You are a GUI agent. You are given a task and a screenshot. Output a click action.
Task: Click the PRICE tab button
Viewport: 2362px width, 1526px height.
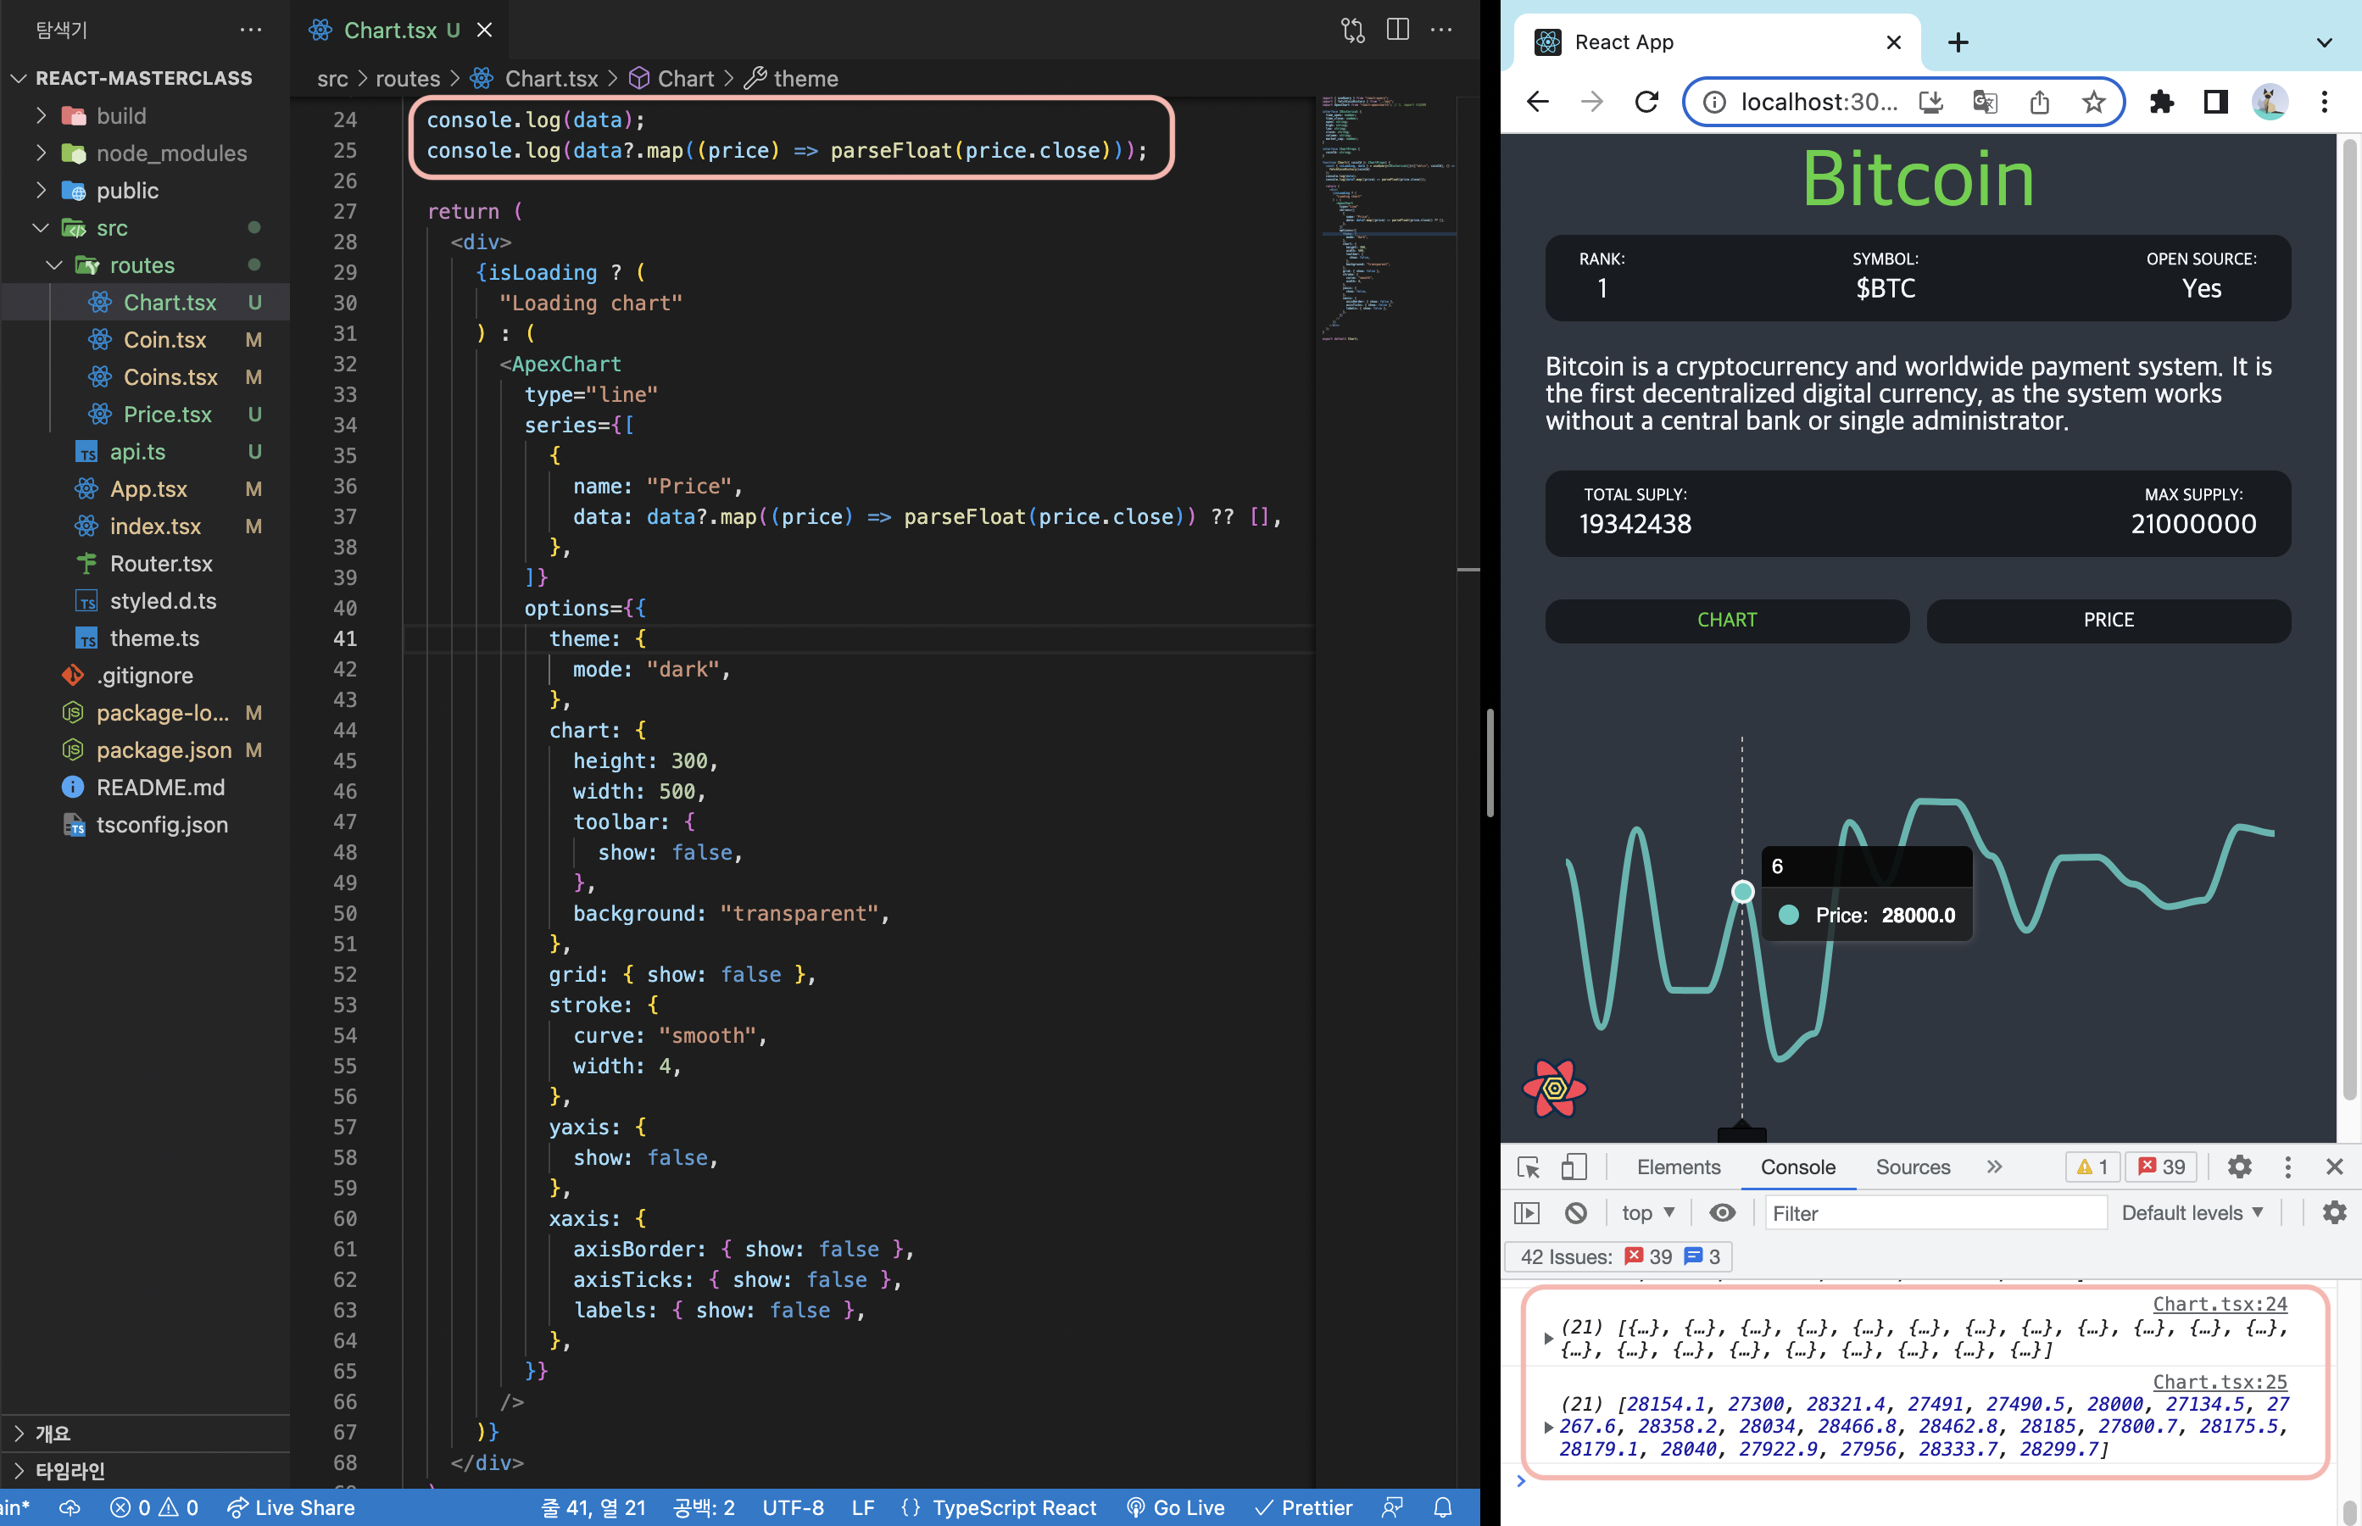pos(2108,620)
